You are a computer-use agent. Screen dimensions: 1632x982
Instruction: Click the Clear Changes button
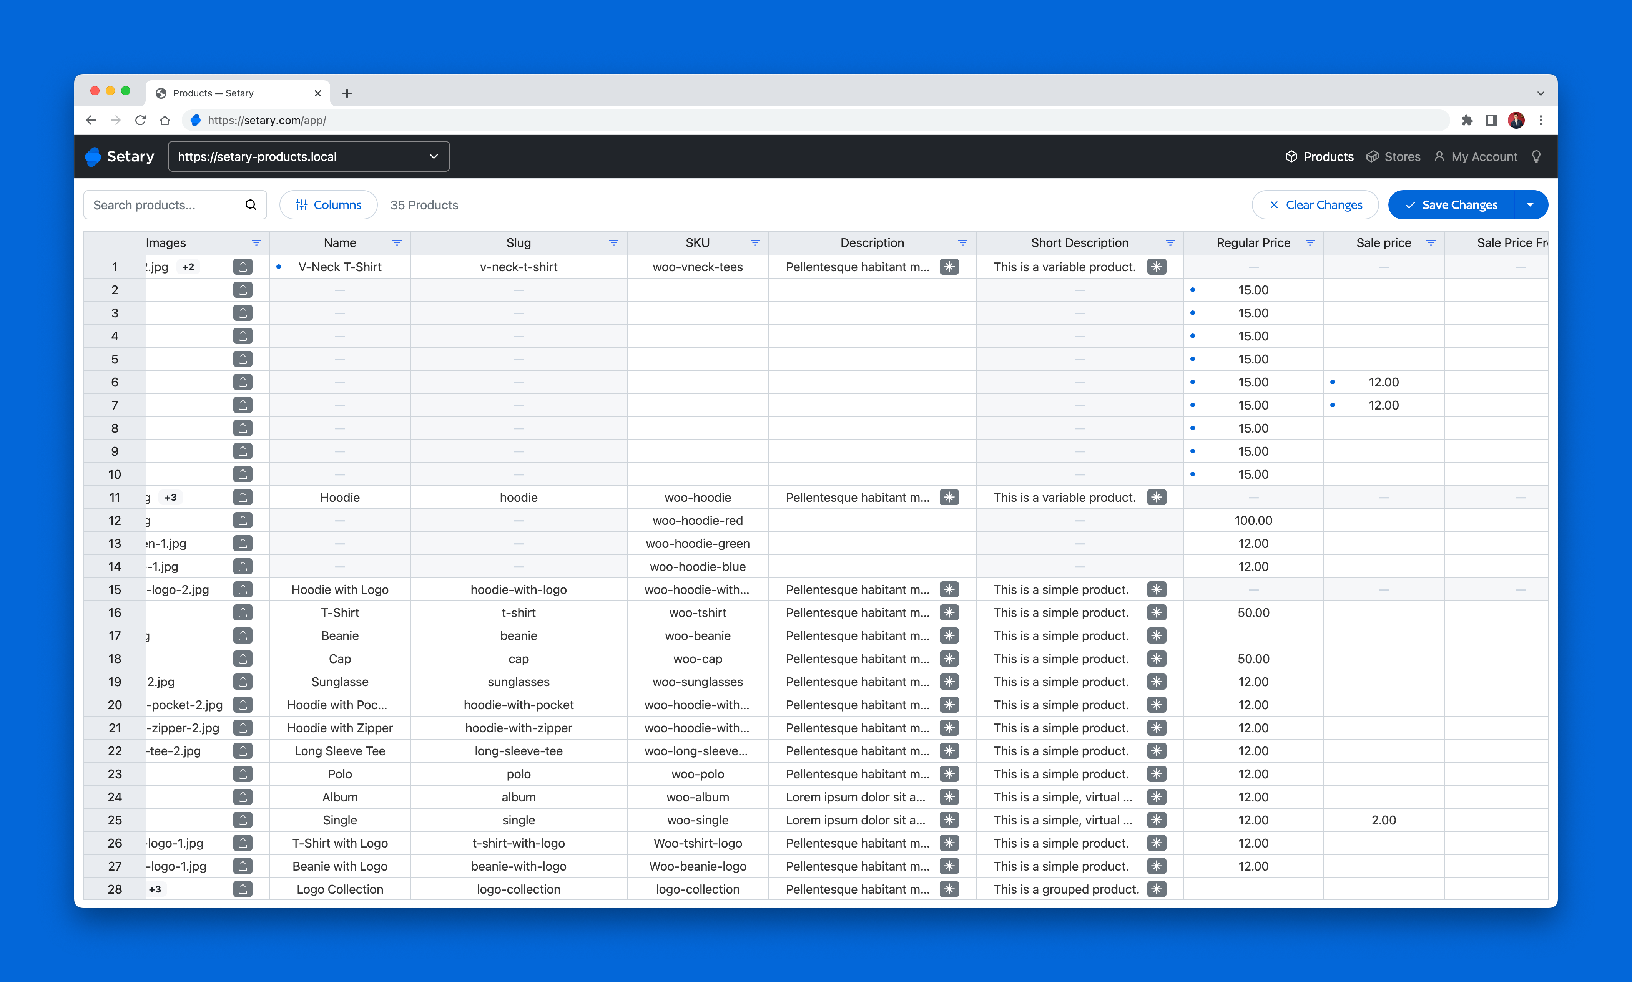coord(1315,205)
